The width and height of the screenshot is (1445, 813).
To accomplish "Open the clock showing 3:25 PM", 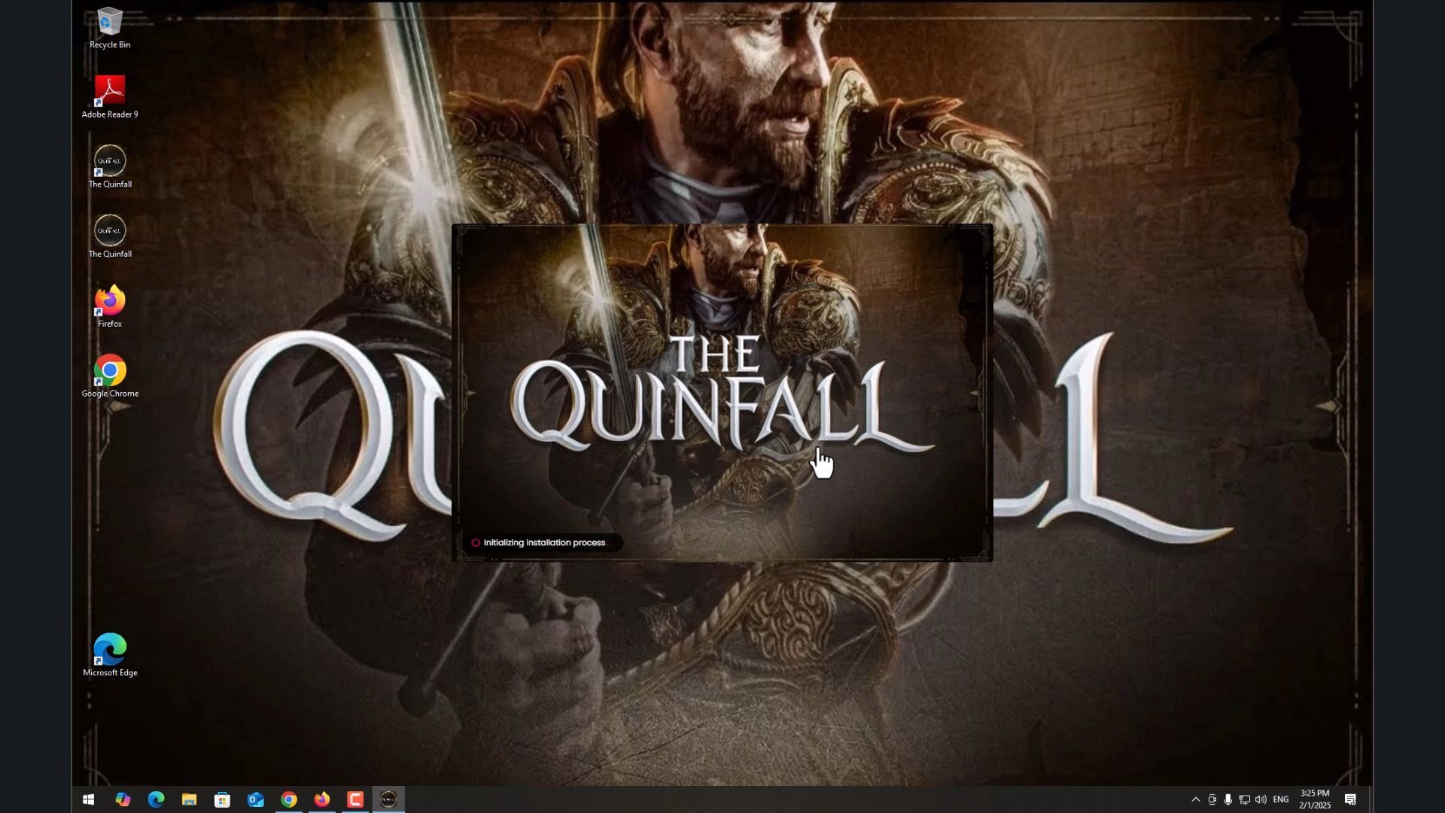I will (1315, 799).
